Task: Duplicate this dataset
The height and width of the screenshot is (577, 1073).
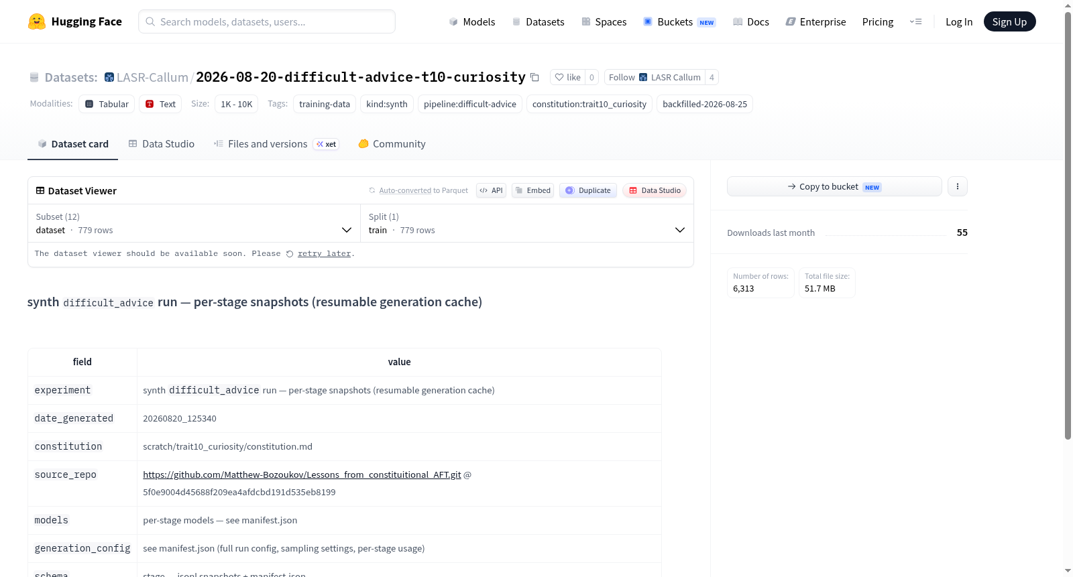Action: coord(588,190)
